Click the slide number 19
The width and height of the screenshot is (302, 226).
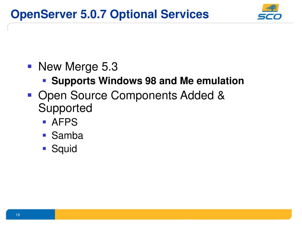click(18, 215)
